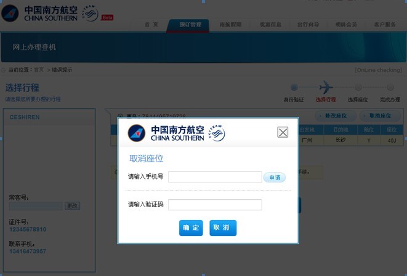Open the 预订管理 navigation tab
This screenshot has height=276, width=407.
click(190, 25)
